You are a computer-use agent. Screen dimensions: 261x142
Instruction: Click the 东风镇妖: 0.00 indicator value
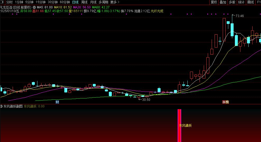click(x=34, y=106)
